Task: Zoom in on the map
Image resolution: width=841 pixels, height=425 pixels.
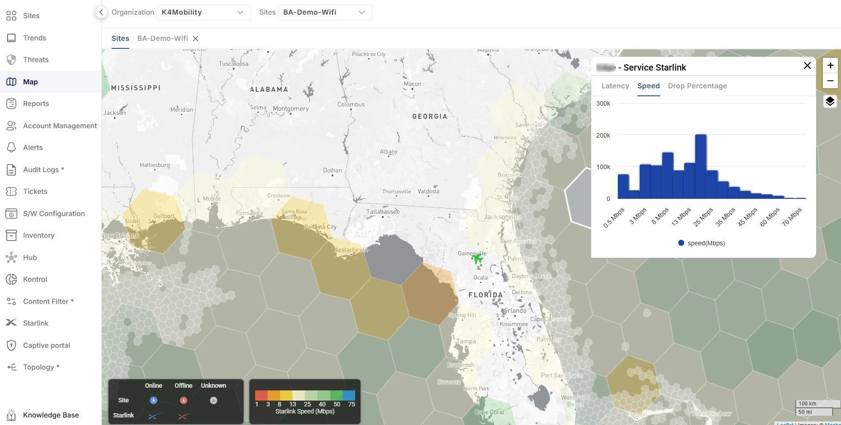Action: [x=830, y=66]
